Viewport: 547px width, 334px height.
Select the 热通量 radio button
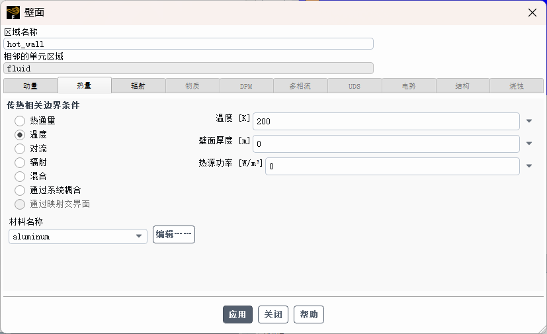tap(20, 121)
